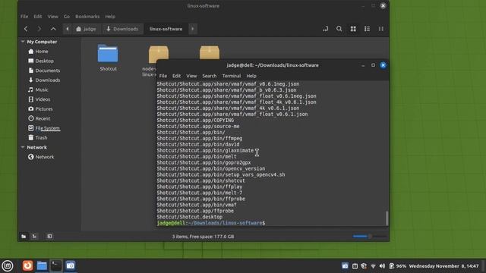Screen dimensions: 486x273
Task: Click Downloads breadcrumb
Action: 122,29
